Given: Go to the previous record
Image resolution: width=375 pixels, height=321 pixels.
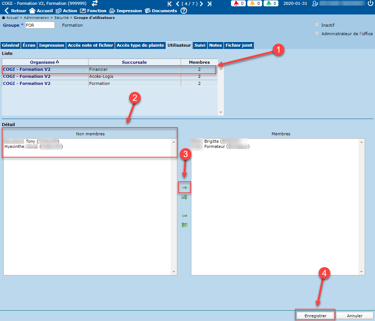Looking at the screenshot, I should 178,4.
